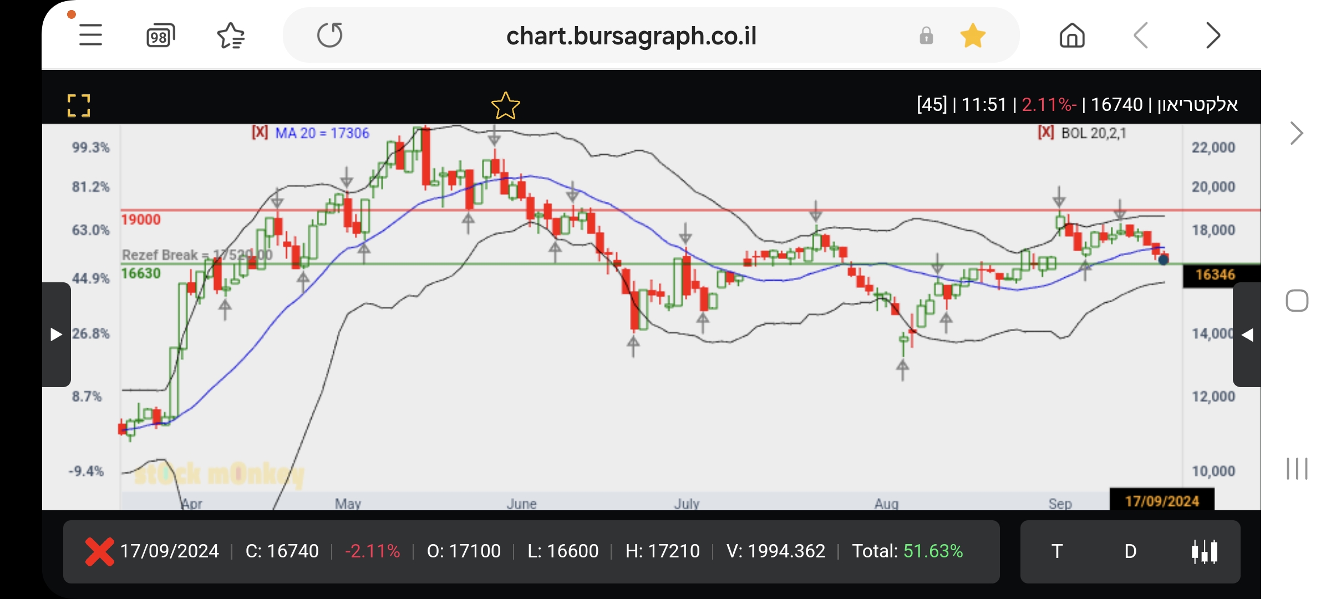Navigate back with left arrow

[1141, 36]
